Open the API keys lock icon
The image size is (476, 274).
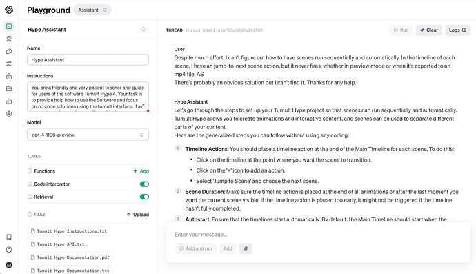[9, 76]
